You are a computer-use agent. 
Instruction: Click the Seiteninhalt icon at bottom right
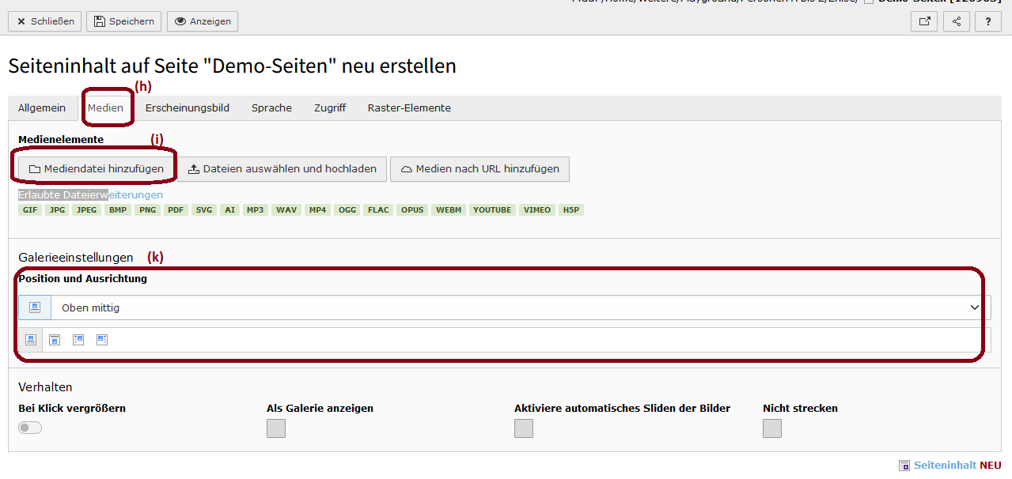pyautogui.click(x=904, y=466)
